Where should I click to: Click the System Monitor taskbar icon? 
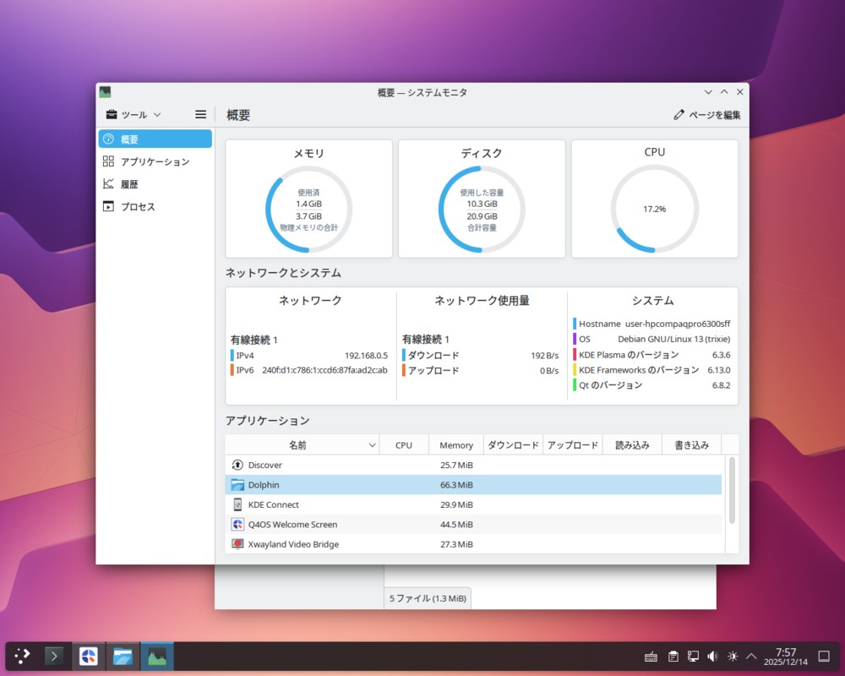click(157, 656)
